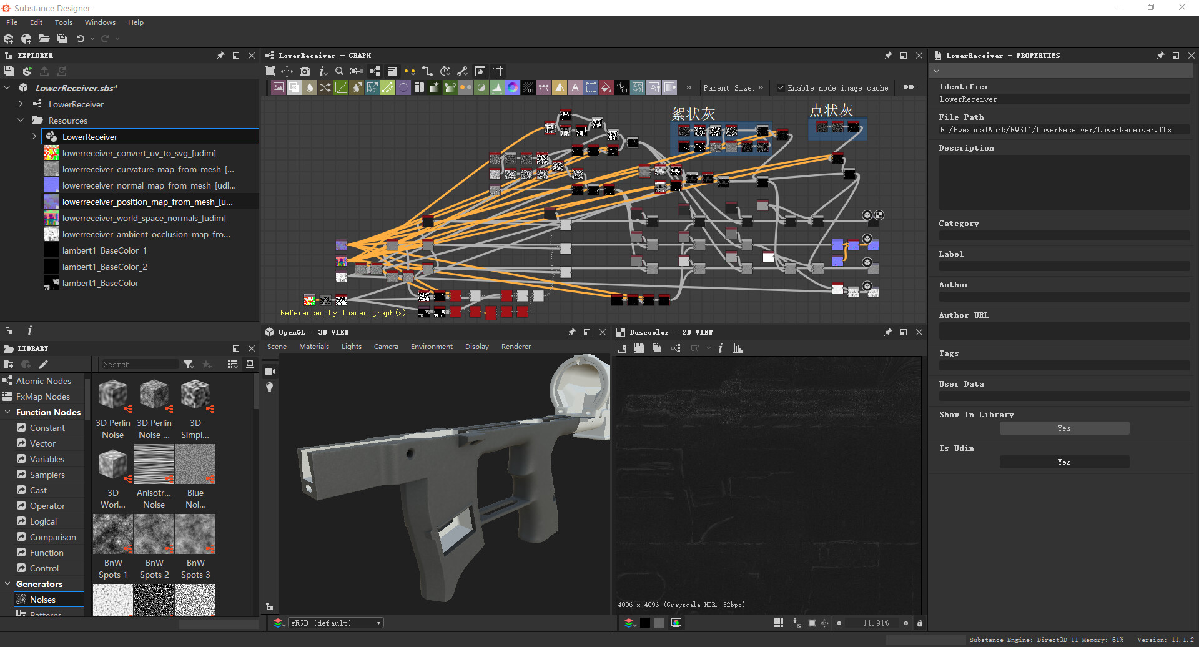Click the library filter button beside search
Screen dimensions: 1199x647
pyautogui.click(x=189, y=364)
